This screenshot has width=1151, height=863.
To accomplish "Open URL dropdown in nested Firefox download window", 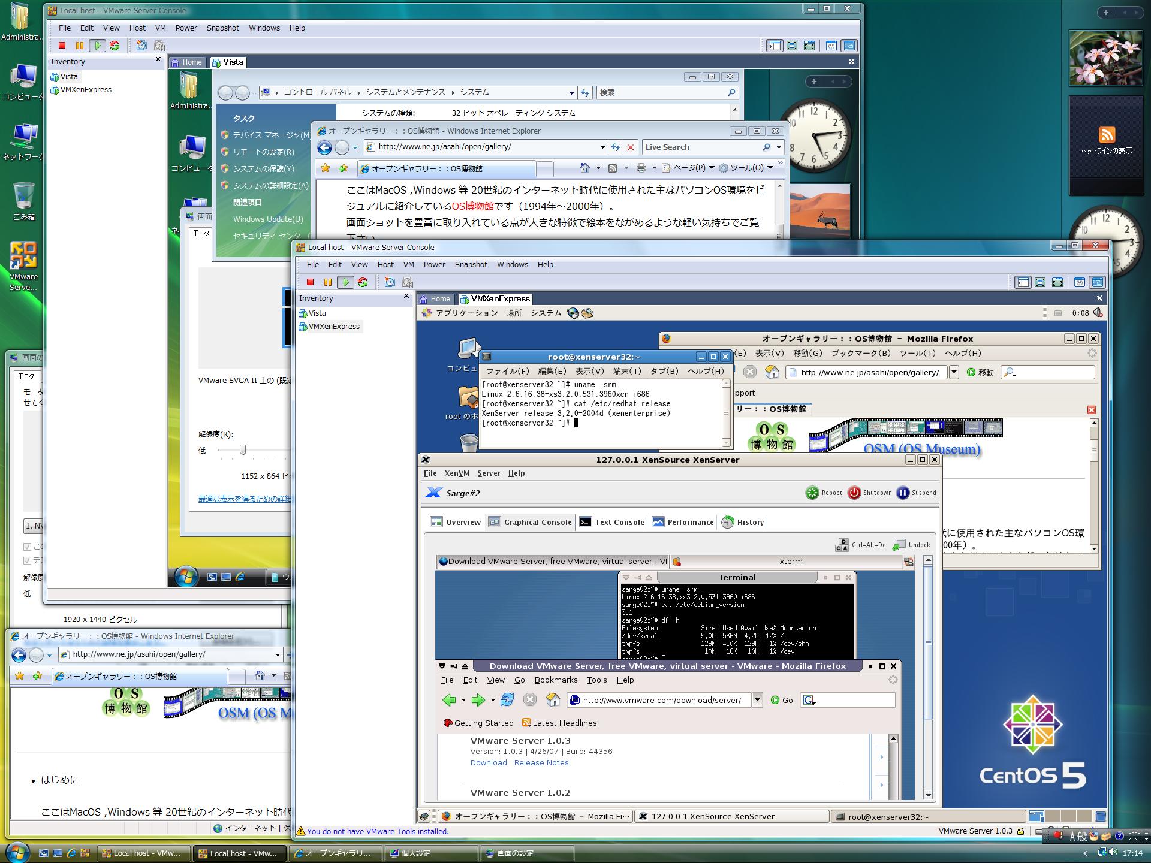I will click(x=757, y=700).
